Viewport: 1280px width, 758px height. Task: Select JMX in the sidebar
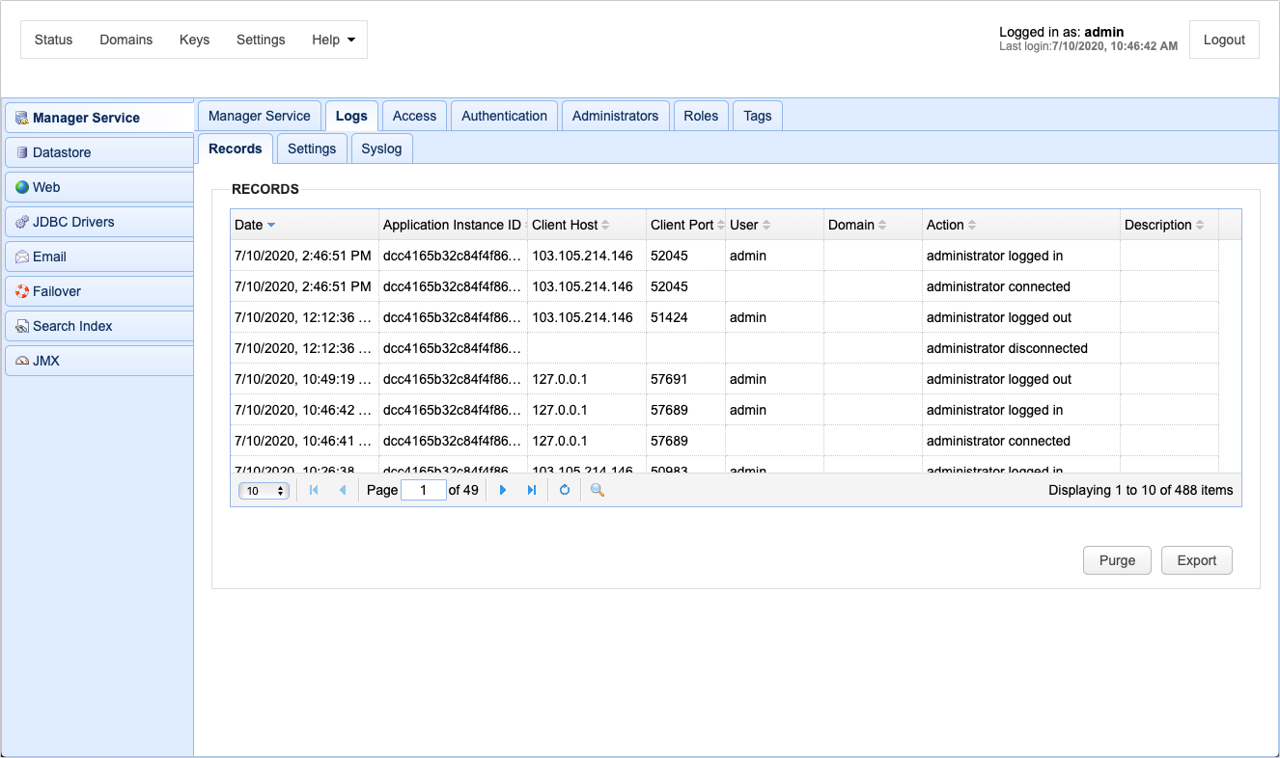(99, 361)
